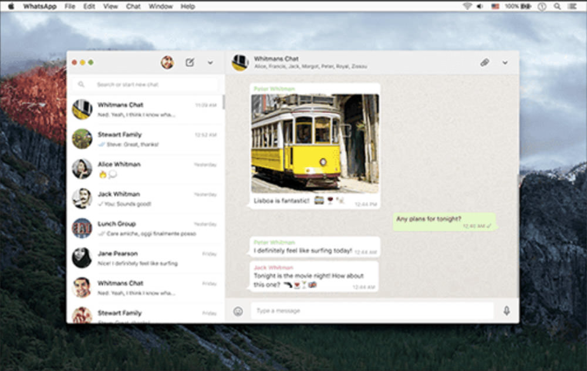
Task: Focus the Type a message field
Action: point(372,311)
